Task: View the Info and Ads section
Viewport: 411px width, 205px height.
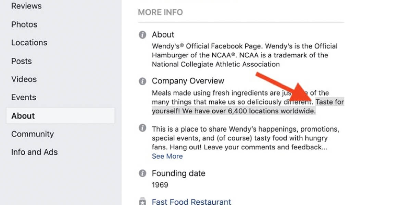Action: coord(34,152)
